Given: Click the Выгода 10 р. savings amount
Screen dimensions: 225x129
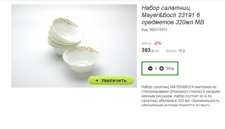Looking at the screenshot, I should click(x=182, y=51).
